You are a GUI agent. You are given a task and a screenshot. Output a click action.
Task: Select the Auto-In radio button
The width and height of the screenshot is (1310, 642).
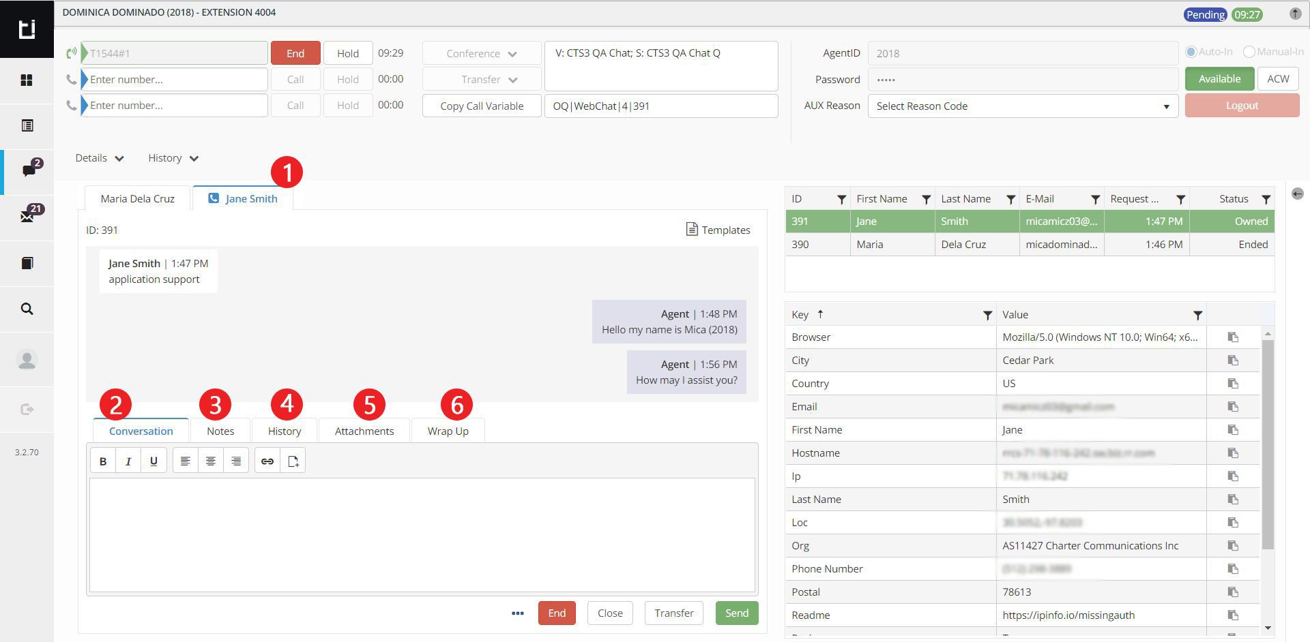[x=1191, y=52]
